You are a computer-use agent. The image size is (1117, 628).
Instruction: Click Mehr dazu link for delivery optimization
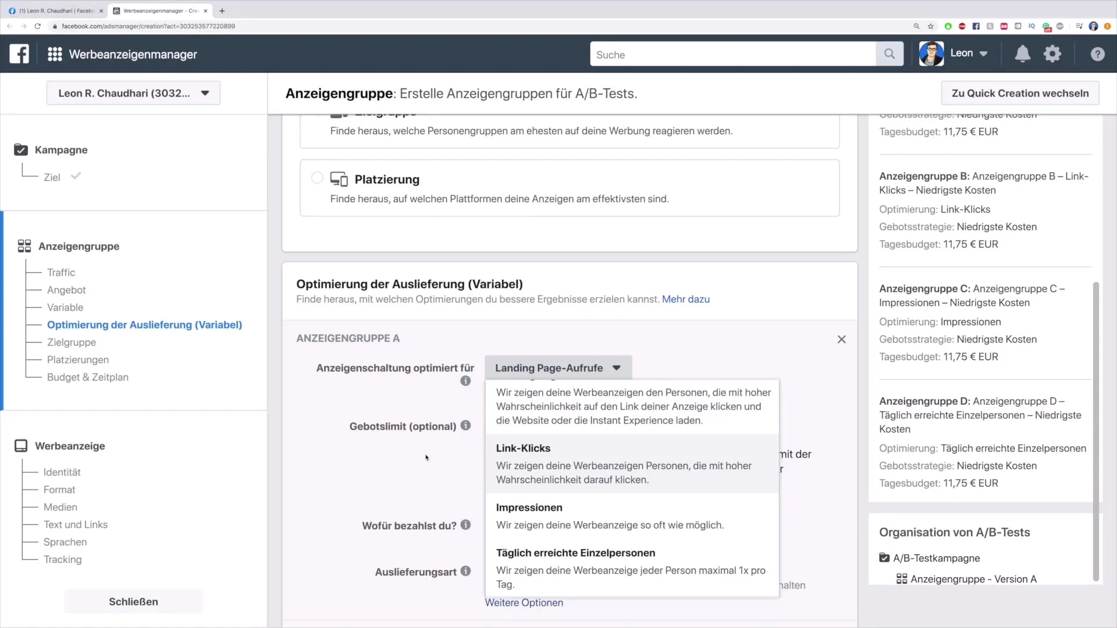coord(686,298)
